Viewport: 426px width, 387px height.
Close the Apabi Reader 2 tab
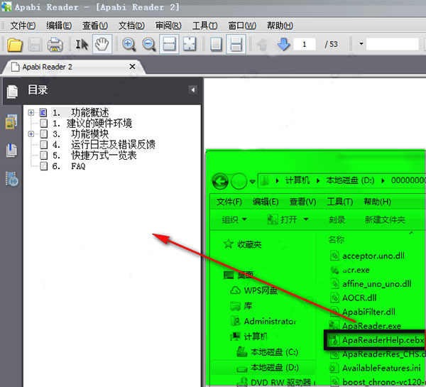pyautogui.click(x=132, y=67)
